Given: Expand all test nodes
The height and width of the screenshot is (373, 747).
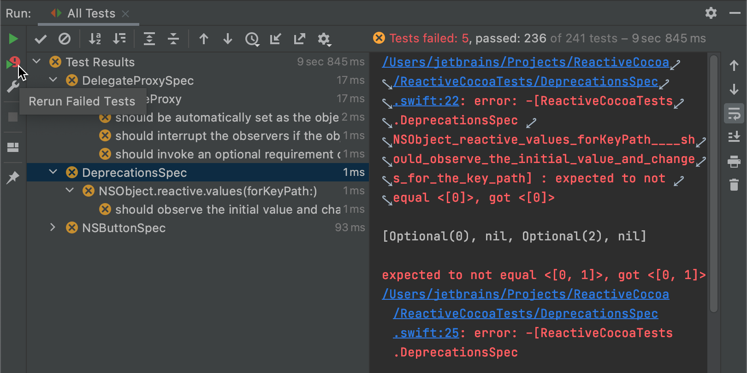Looking at the screenshot, I should coord(149,39).
